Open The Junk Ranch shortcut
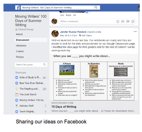 (x=28, y=94)
